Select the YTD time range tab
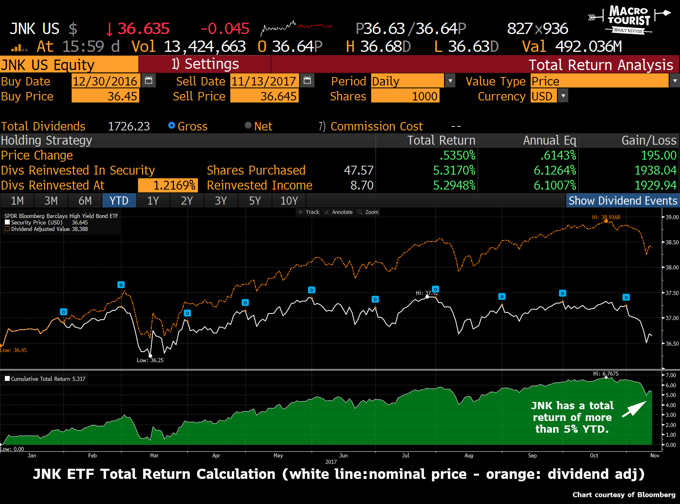680x504 pixels. [119, 201]
